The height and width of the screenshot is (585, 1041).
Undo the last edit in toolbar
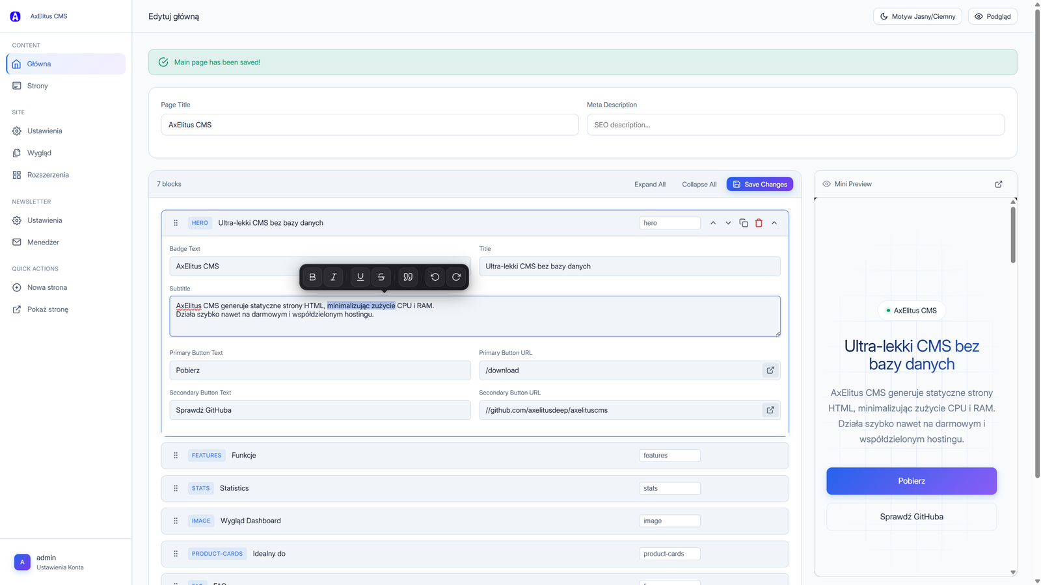pos(435,277)
